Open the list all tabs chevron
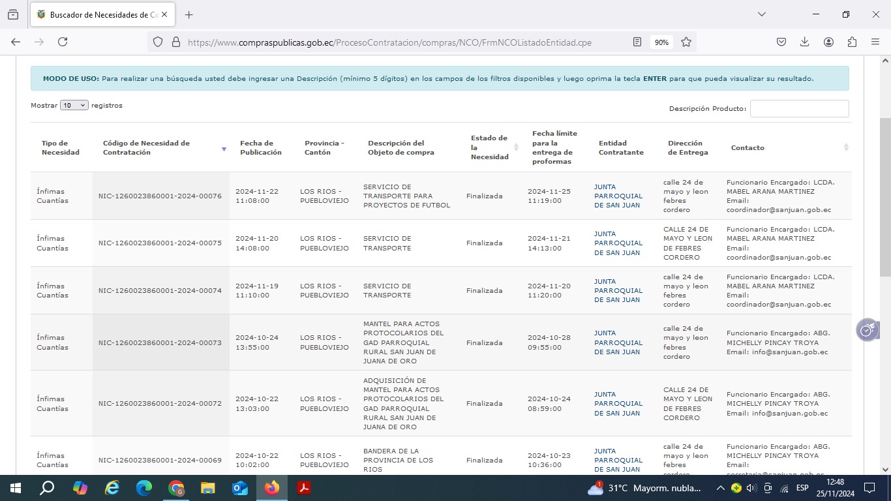 coord(761,14)
